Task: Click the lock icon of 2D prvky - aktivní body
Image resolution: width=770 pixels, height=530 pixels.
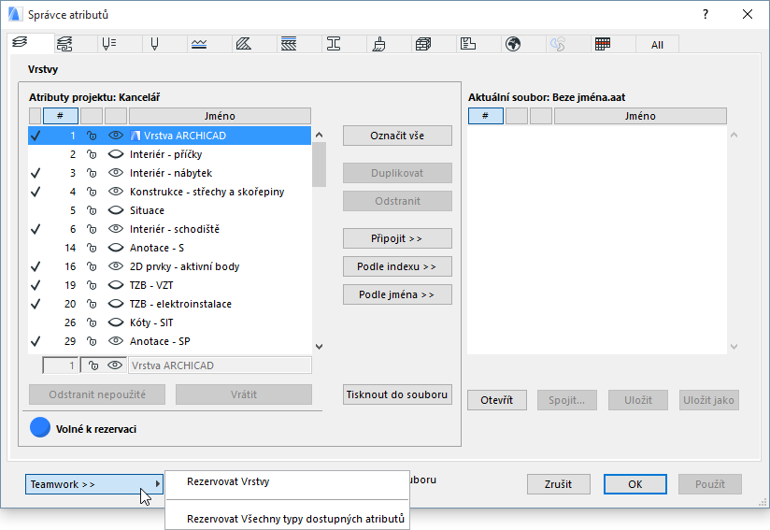Action: [92, 266]
